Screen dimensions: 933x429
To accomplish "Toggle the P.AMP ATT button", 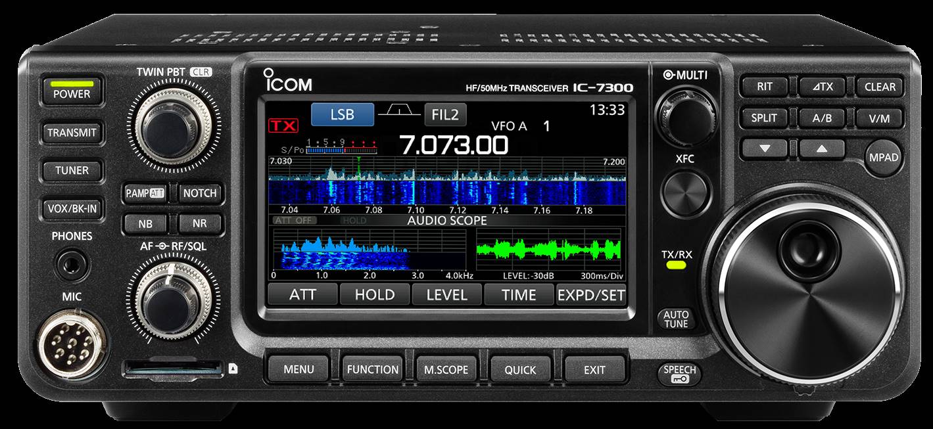I will [146, 193].
